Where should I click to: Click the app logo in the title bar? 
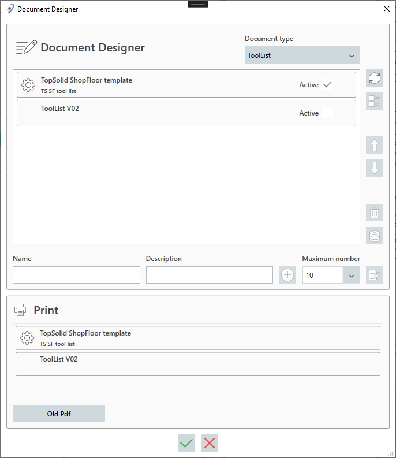coord(10,9)
